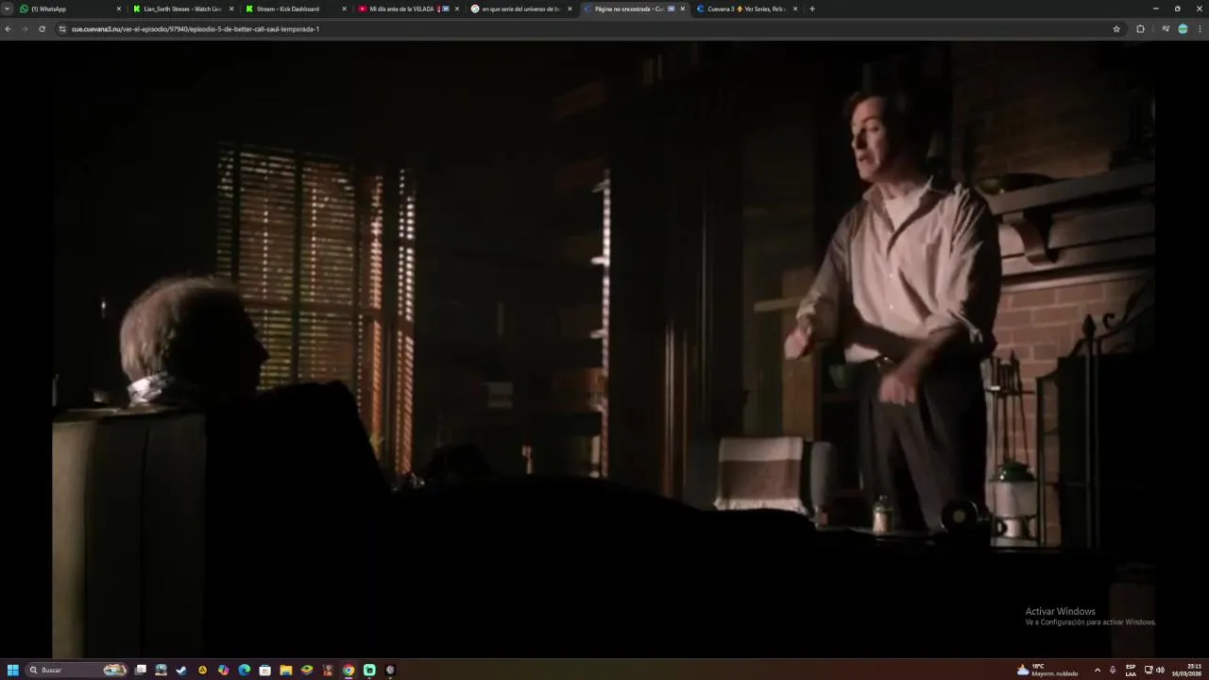Close the Página no encontrada tab

682,8
